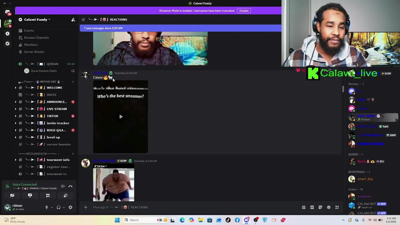This screenshot has height=225, width=400.
Task: Mute the microphone
Action: [x=47, y=207]
